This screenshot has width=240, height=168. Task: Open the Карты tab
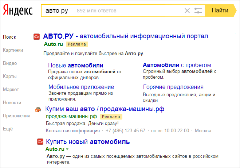pos(10,77)
